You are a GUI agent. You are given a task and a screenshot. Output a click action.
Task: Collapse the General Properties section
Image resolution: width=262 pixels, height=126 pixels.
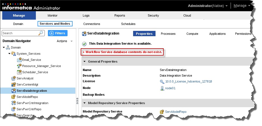[85, 61]
